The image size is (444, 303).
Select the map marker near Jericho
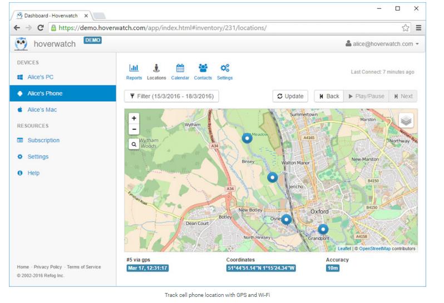pyautogui.click(x=273, y=177)
